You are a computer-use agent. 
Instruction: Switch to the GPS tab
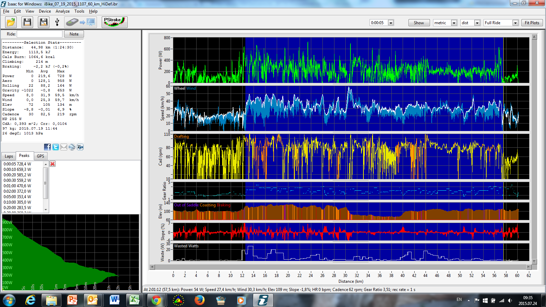[x=41, y=156]
